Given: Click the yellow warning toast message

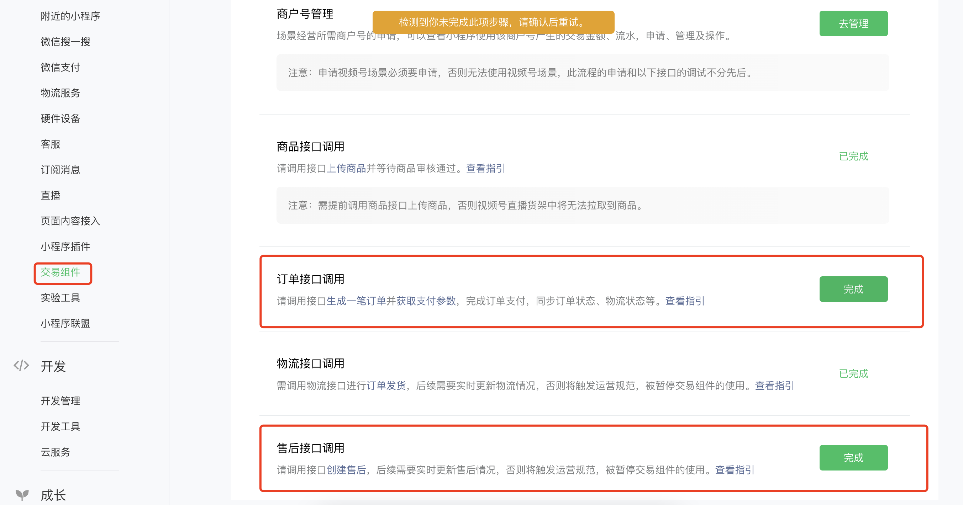Looking at the screenshot, I should [493, 22].
